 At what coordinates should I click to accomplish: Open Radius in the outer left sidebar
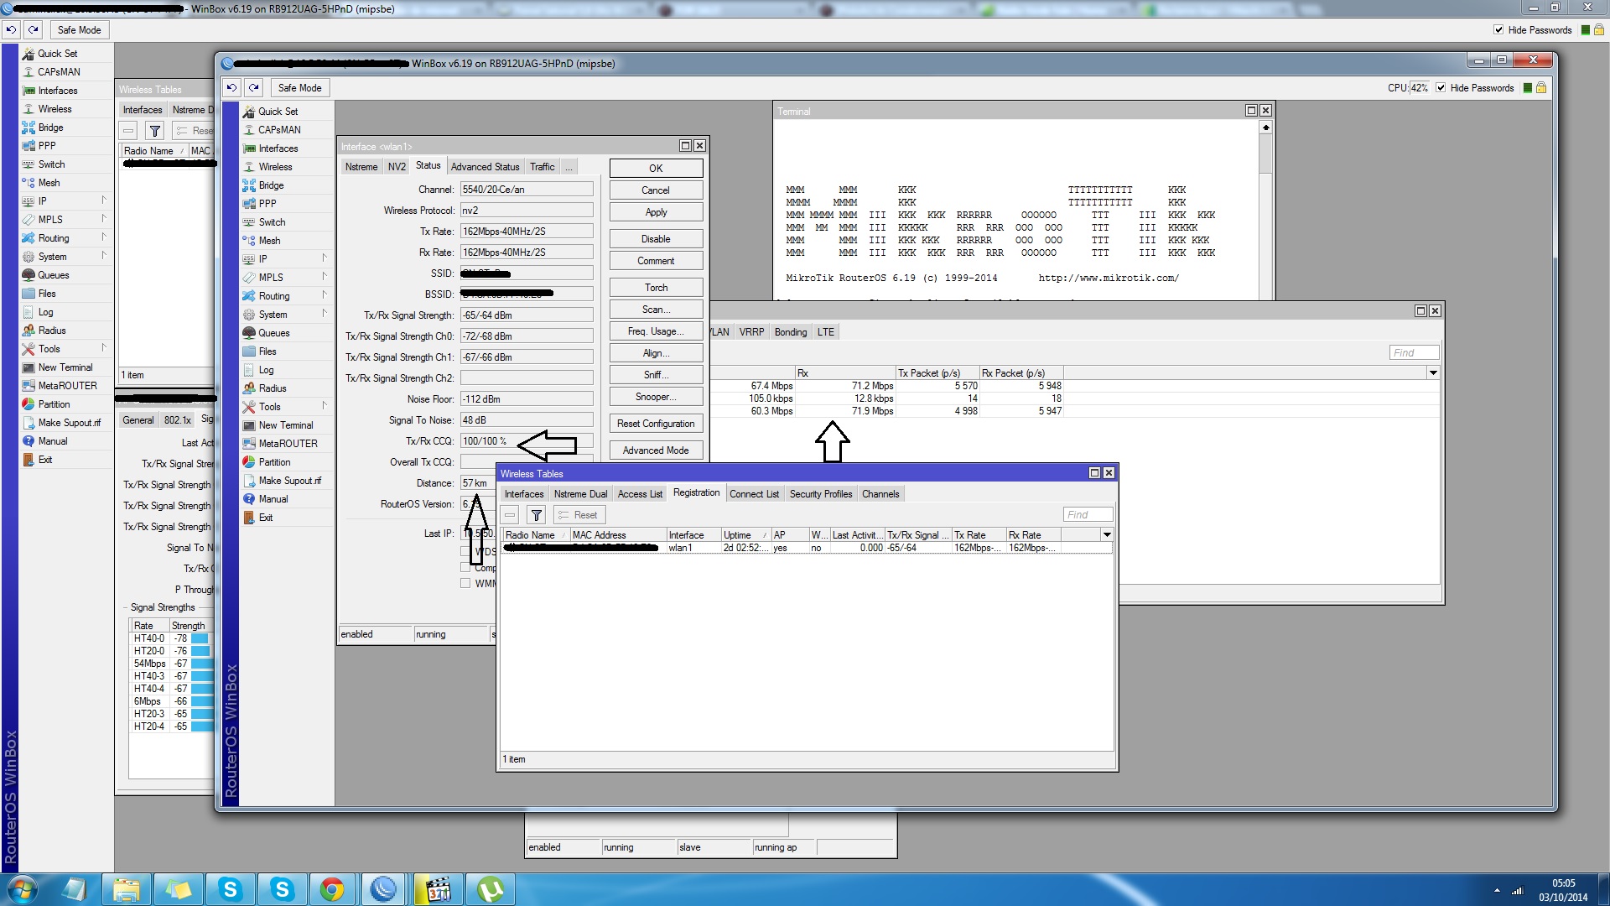pyautogui.click(x=51, y=331)
